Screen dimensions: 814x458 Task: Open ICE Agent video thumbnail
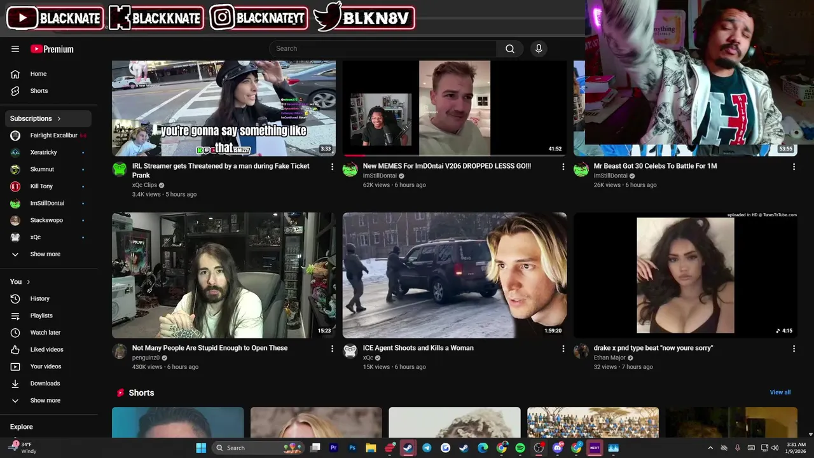coord(455,275)
